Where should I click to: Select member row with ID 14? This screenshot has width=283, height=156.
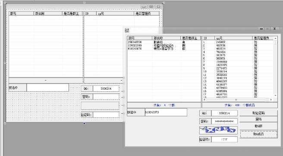coord(238,84)
